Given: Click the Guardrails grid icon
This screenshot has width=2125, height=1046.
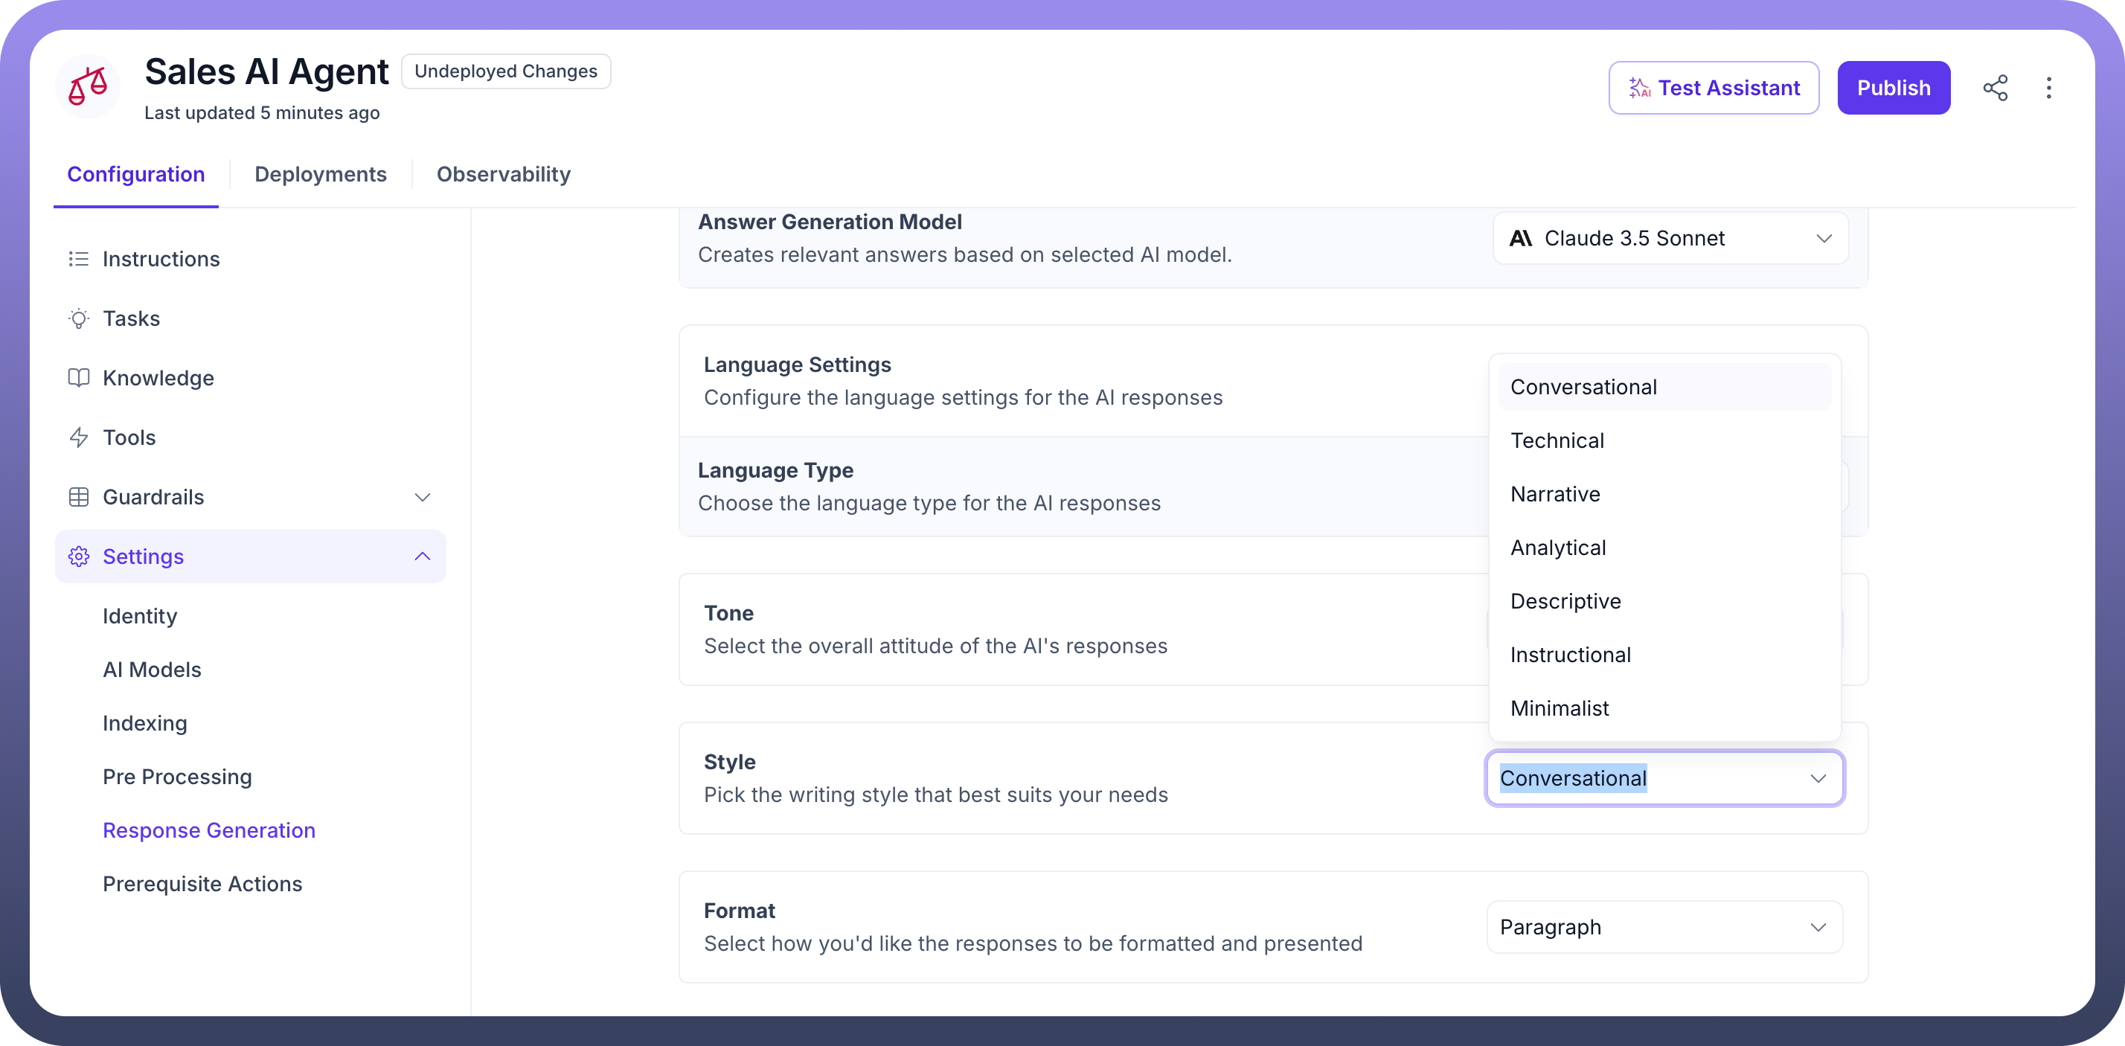Looking at the screenshot, I should click(78, 498).
